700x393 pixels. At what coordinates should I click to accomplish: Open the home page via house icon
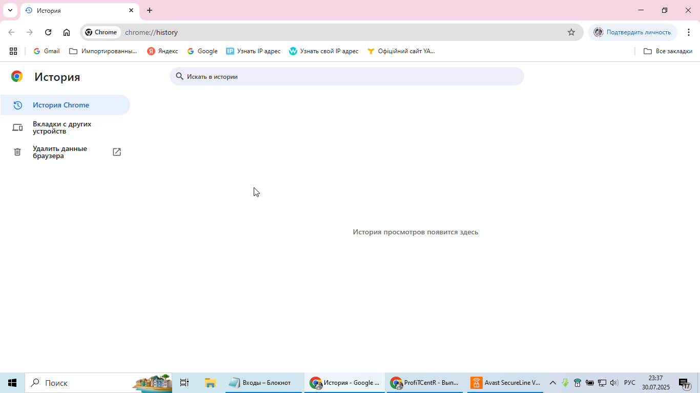coord(67,32)
